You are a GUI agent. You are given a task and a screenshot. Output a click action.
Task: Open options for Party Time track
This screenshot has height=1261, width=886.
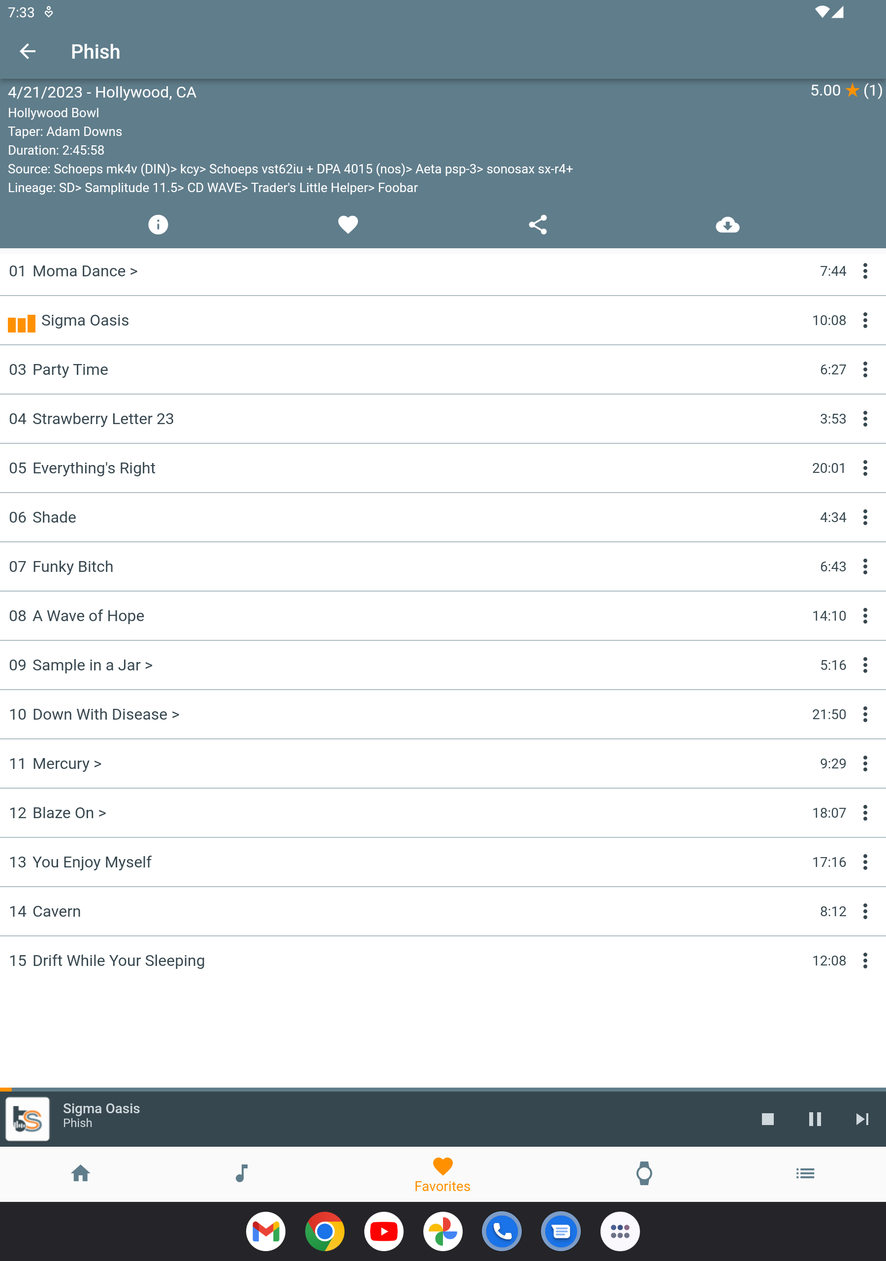[x=865, y=369]
